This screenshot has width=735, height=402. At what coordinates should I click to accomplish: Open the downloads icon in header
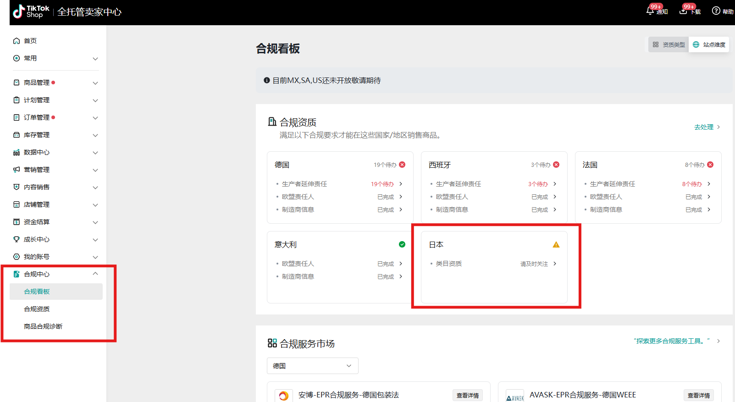(x=683, y=11)
